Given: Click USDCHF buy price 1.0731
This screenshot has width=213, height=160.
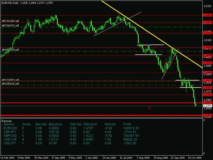Looking at the screenshot, I should click(54, 140).
